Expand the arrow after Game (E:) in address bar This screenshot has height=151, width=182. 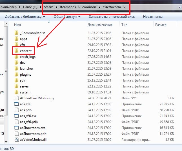coord(41,7)
